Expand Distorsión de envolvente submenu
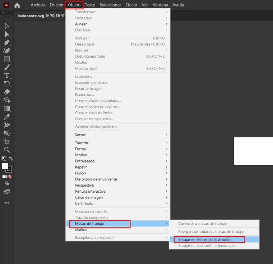 [x=118, y=179]
